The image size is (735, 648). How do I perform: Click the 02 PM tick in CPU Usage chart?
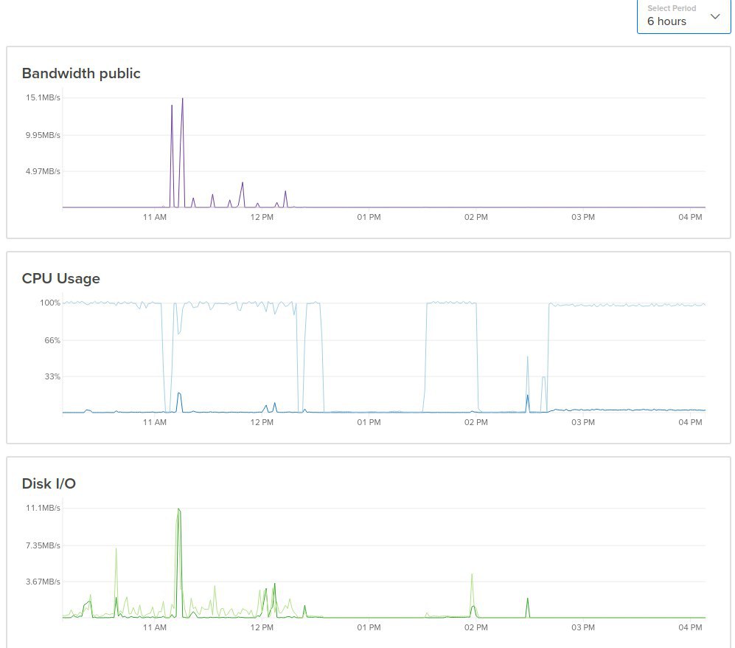click(x=476, y=422)
